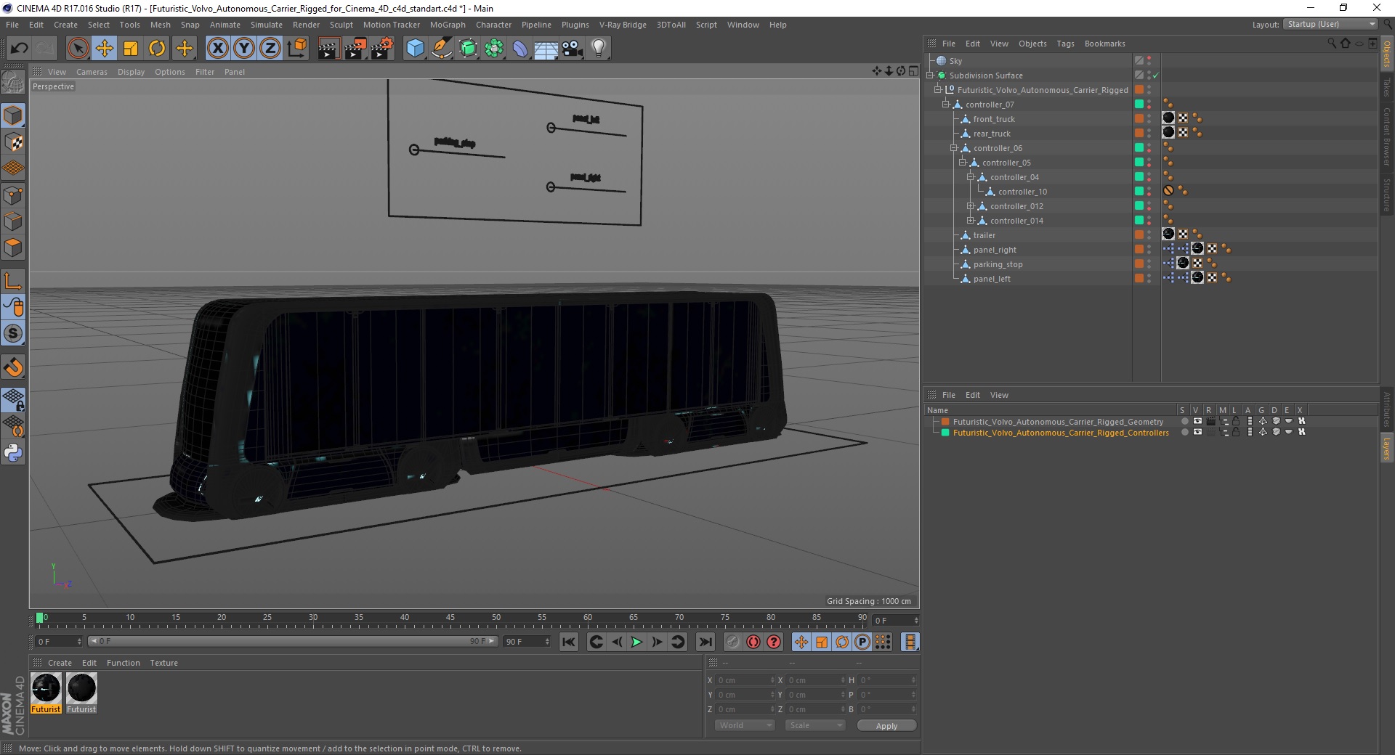The width and height of the screenshot is (1395, 755).
Task: Open the World coordinate dropdown
Action: click(x=745, y=725)
